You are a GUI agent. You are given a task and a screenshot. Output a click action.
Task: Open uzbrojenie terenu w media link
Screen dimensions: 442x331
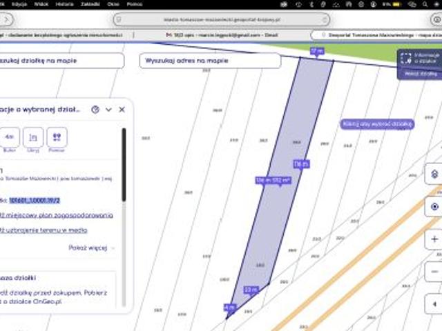[44, 230]
